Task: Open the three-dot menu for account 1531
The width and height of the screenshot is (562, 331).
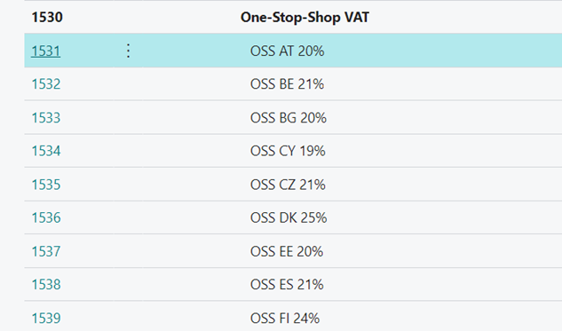Action: click(128, 51)
